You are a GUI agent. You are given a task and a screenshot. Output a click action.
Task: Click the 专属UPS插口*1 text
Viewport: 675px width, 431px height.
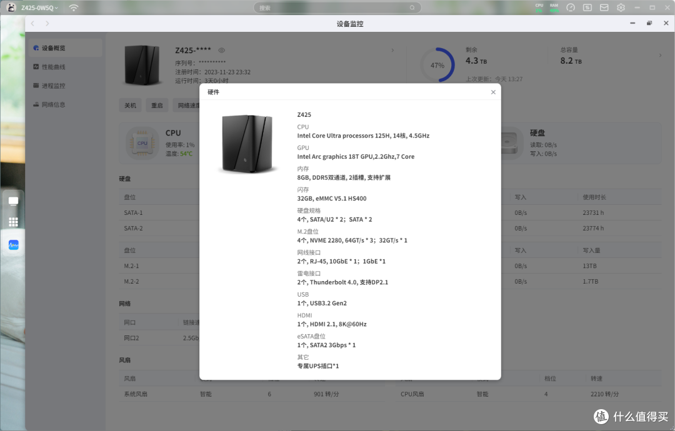318,366
